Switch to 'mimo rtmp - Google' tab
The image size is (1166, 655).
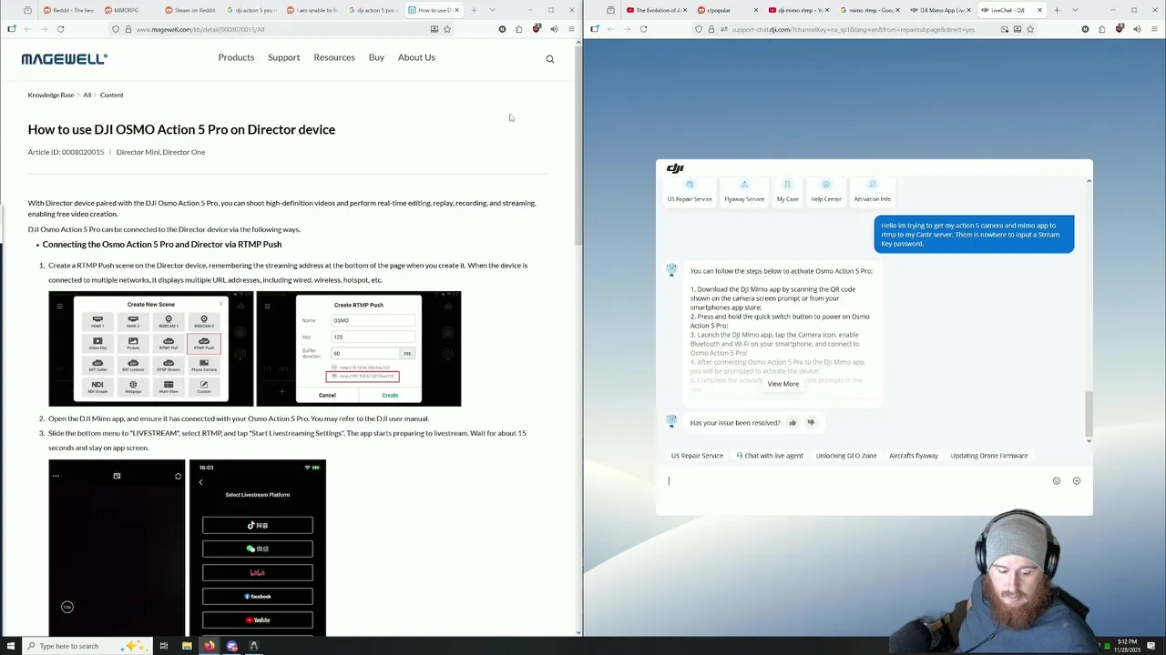click(869, 10)
